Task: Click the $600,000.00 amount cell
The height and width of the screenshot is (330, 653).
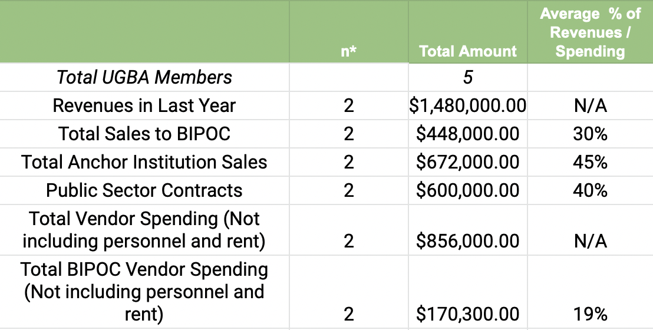Action: pyautogui.click(x=468, y=190)
